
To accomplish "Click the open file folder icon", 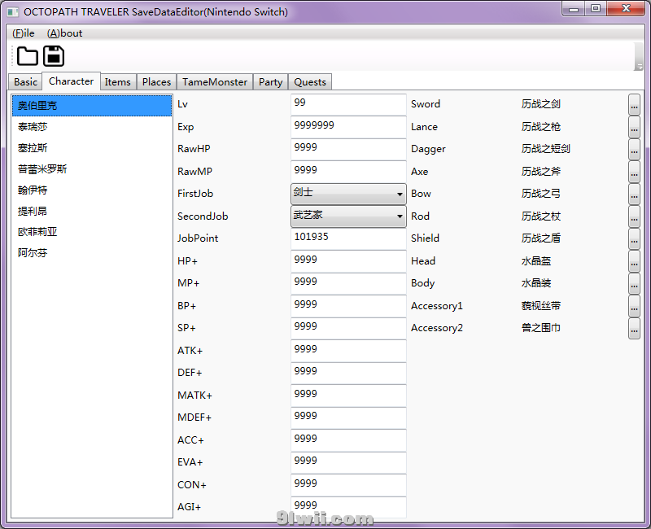I will coord(28,56).
